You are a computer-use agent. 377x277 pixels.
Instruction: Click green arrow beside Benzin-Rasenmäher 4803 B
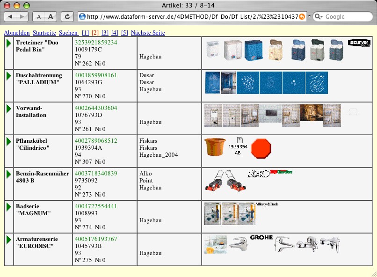tap(9, 174)
